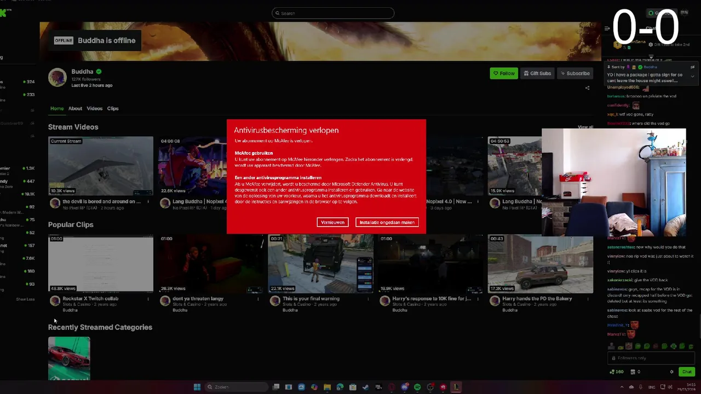Click Installatie ongedaan maken button

tap(387, 222)
